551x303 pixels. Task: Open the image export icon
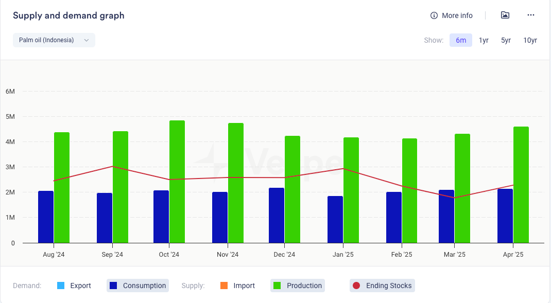pos(505,15)
